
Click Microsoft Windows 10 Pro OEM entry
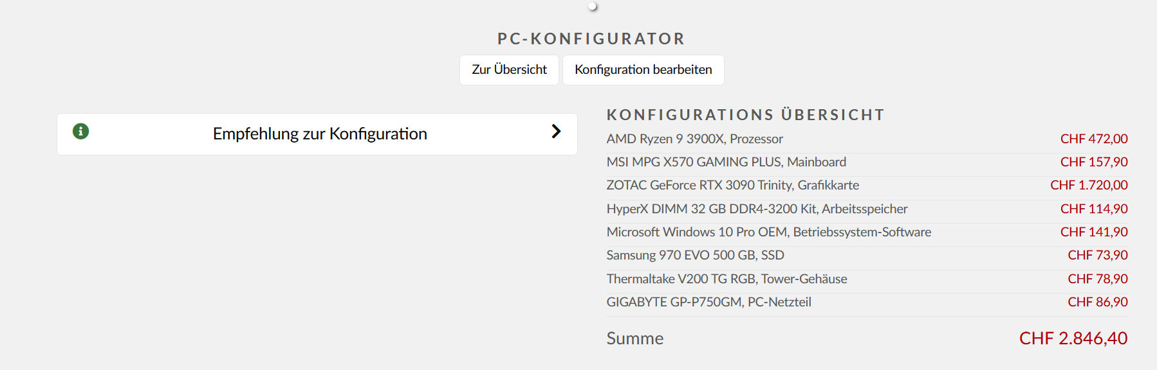click(768, 232)
